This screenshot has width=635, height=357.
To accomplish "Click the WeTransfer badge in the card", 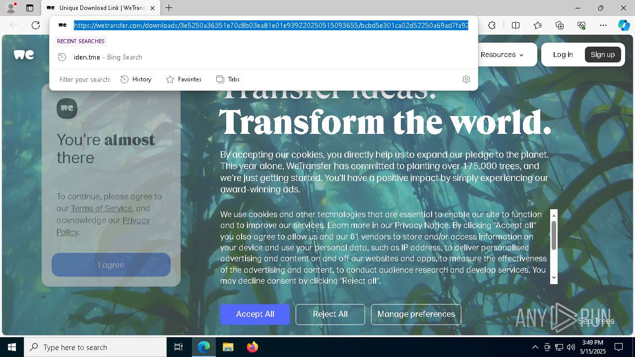I will (x=67, y=108).
